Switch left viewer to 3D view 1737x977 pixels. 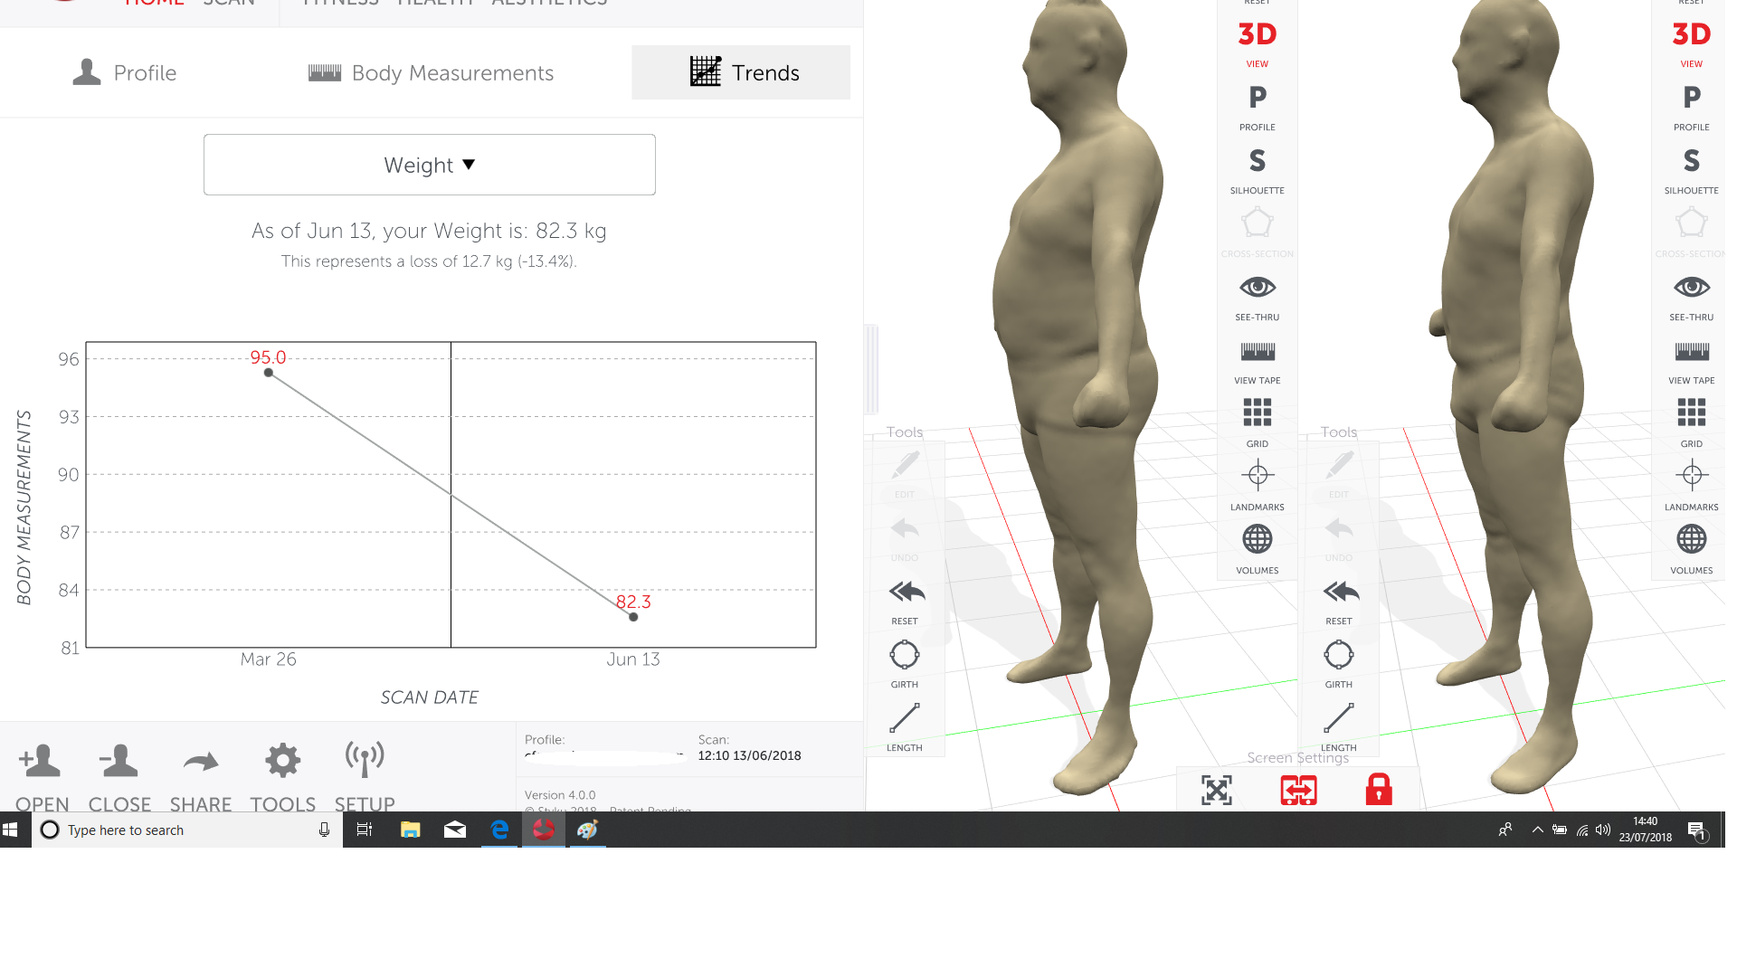pos(1258,43)
